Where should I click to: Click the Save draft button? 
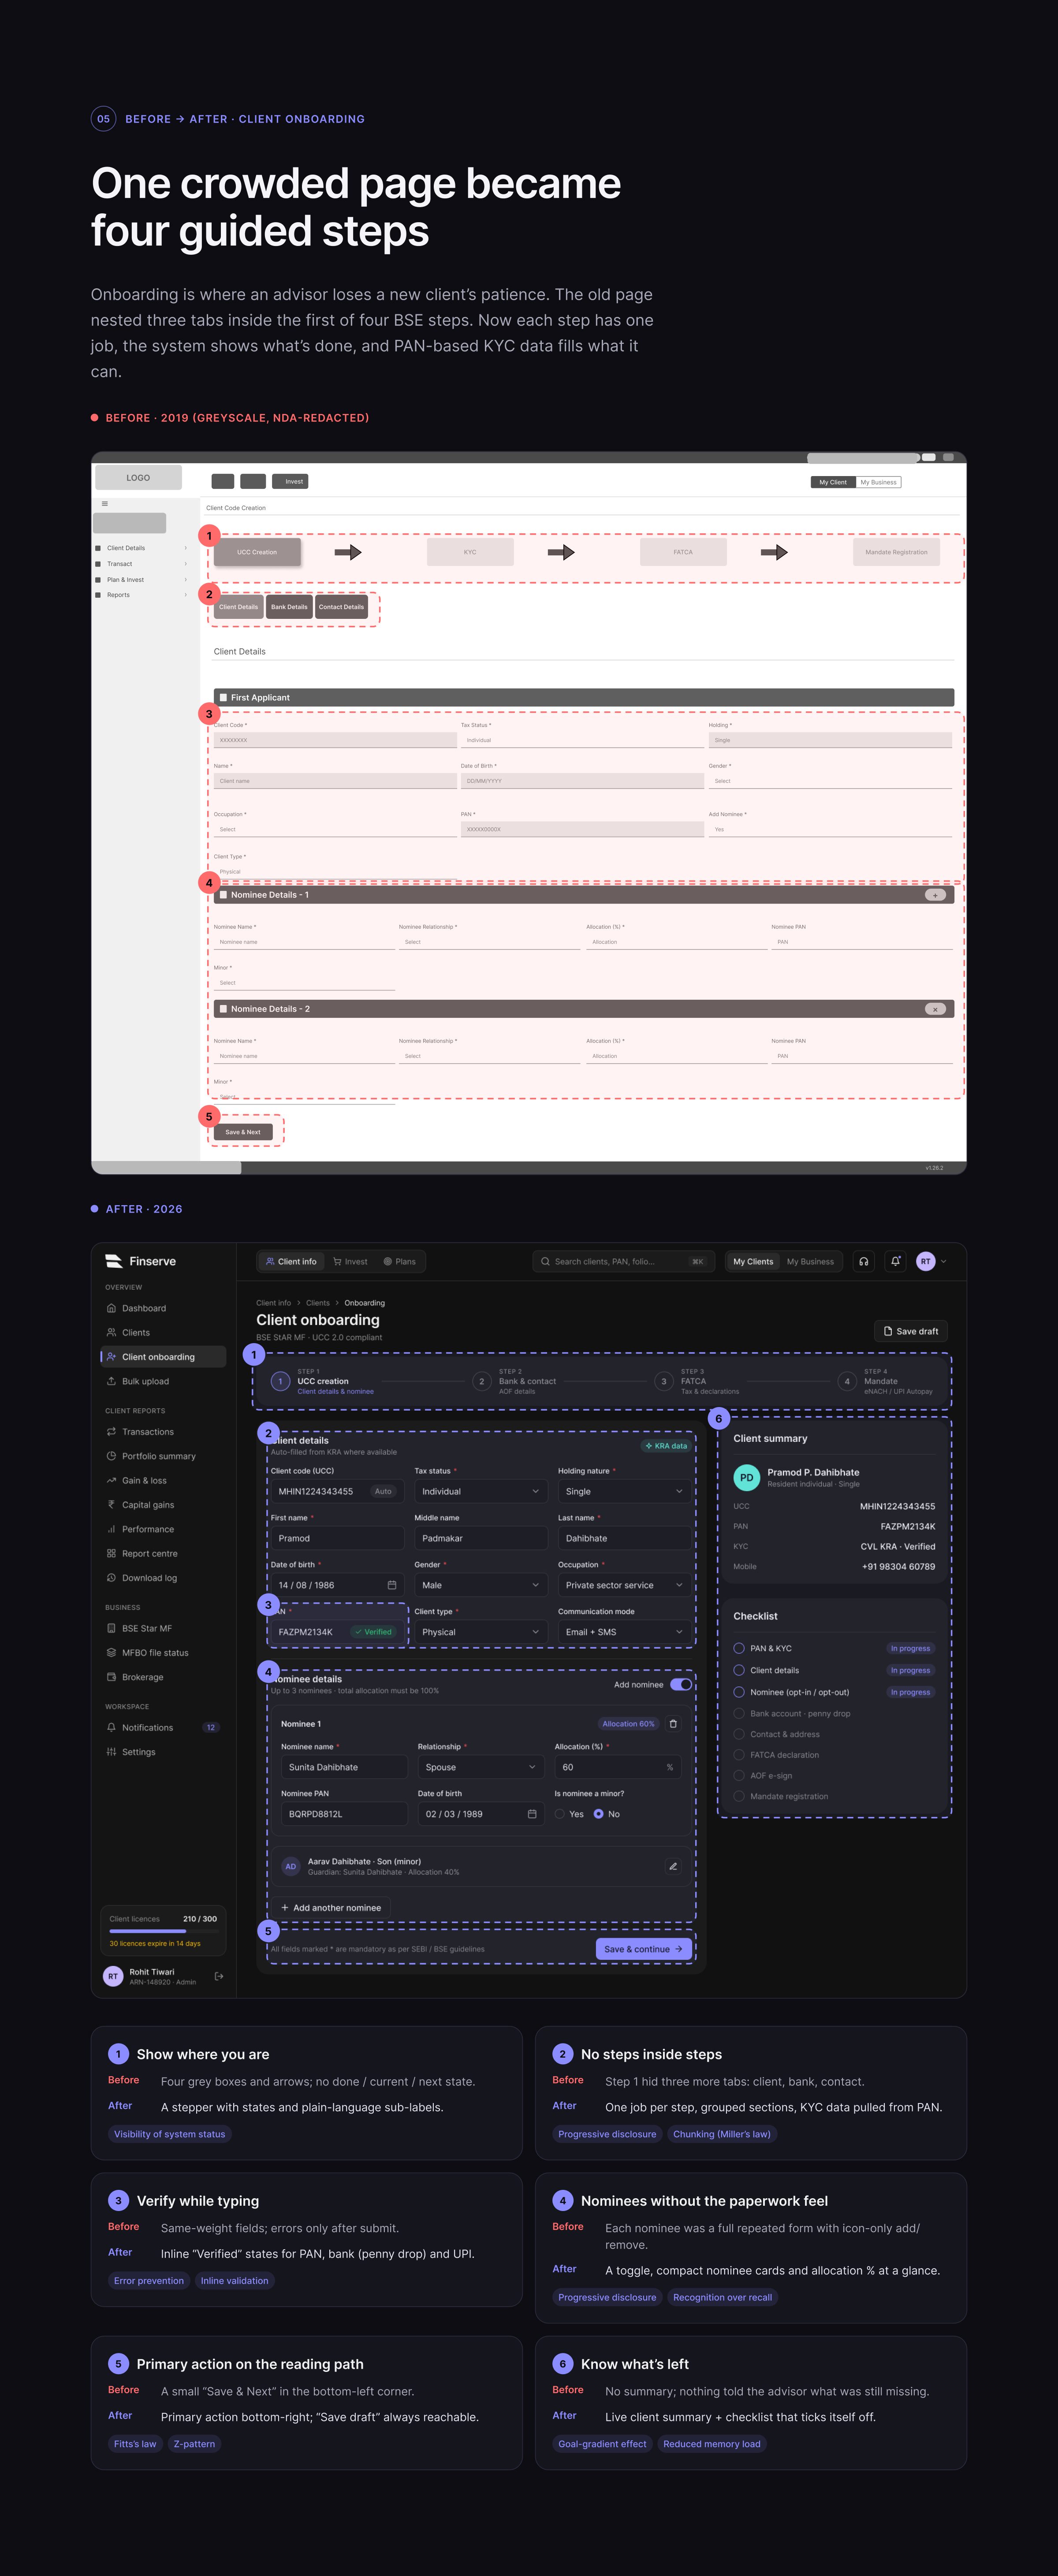click(911, 1331)
